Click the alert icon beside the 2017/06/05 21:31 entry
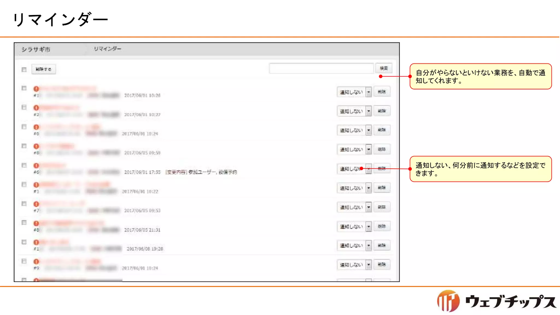The image size is (560, 315). [x=36, y=223]
